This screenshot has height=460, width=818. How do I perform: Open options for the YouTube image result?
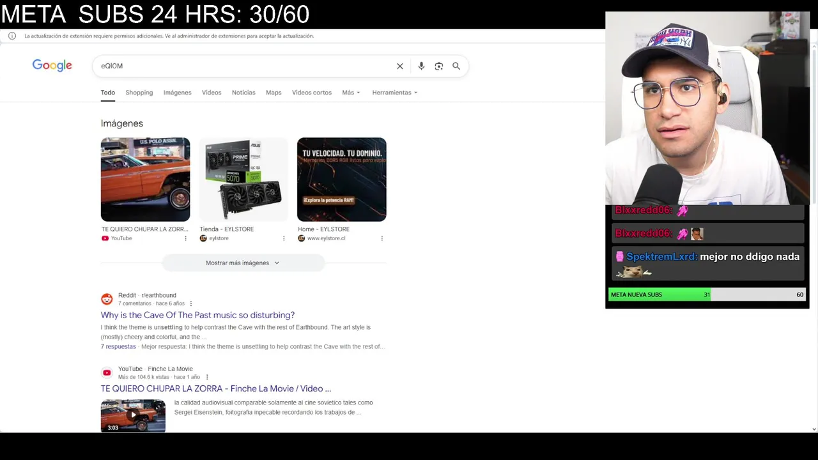(186, 238)
